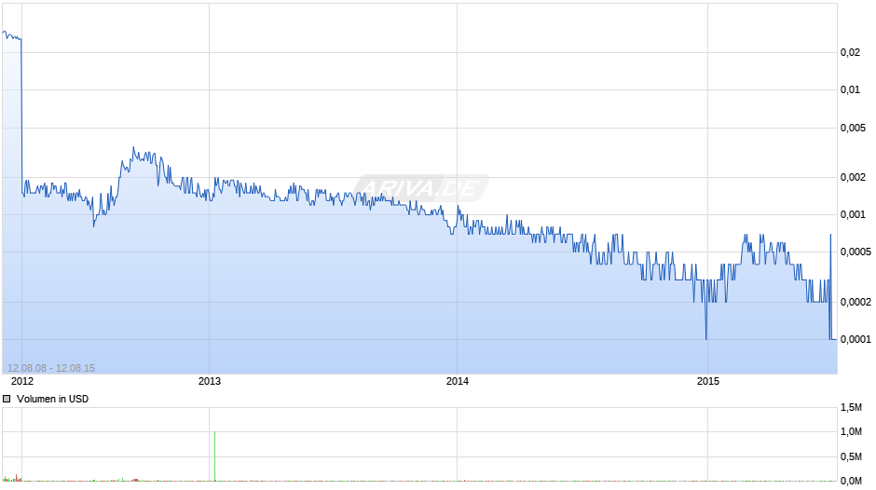Image resolution: width=876 pixels, height=490 pixels.
Task: Click the 0,5M volume axis label
Action: tap(852, 456)
